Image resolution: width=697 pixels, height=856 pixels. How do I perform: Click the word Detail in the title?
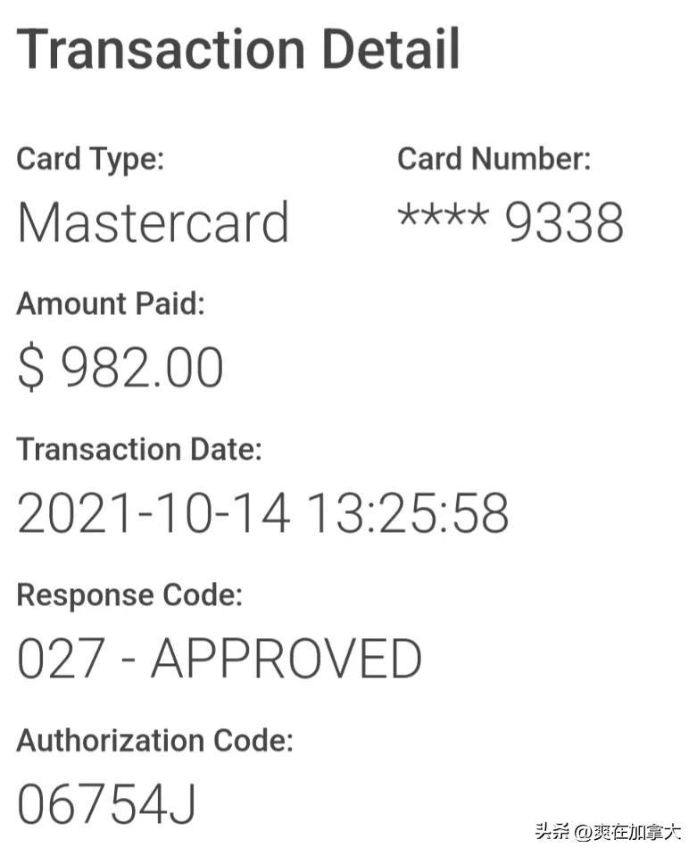point(392,48)
